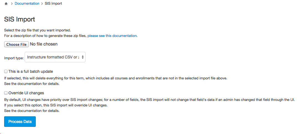Click the 'Select the zip file' instruction text
299x134 pixels.
37,30
